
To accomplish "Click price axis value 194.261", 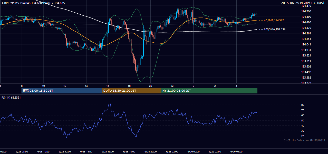I will click(306, 33).
